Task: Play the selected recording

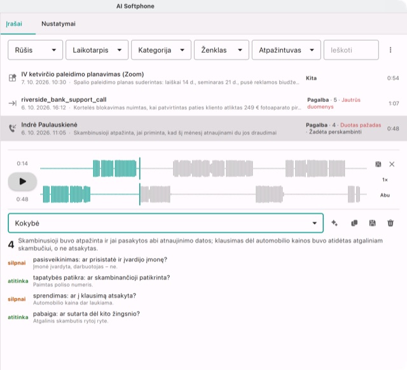Action: [22, 181]
